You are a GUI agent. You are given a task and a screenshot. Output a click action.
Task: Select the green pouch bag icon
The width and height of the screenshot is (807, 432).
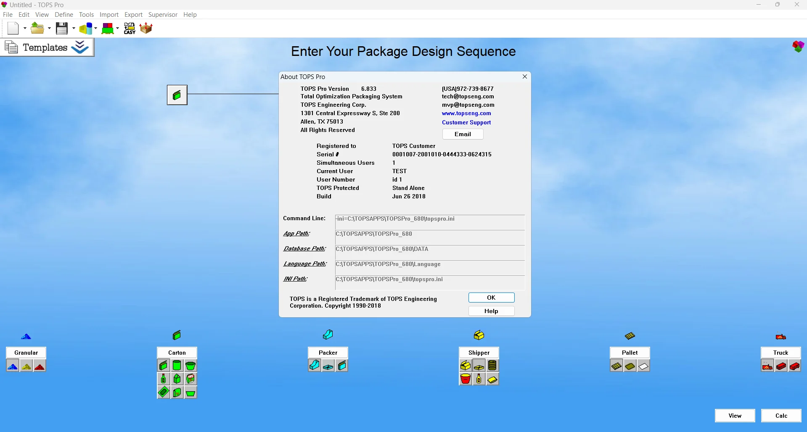tap(177, 392)
